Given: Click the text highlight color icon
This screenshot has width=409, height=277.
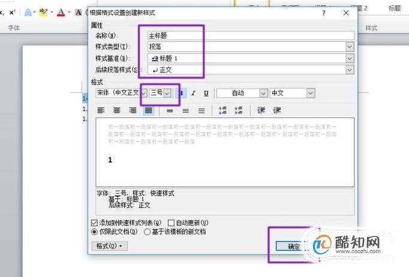Looking at the screenshot, I should [x=43, y=12].
